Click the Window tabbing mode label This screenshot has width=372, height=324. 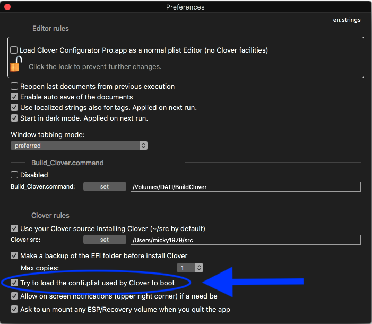point(48,135)
